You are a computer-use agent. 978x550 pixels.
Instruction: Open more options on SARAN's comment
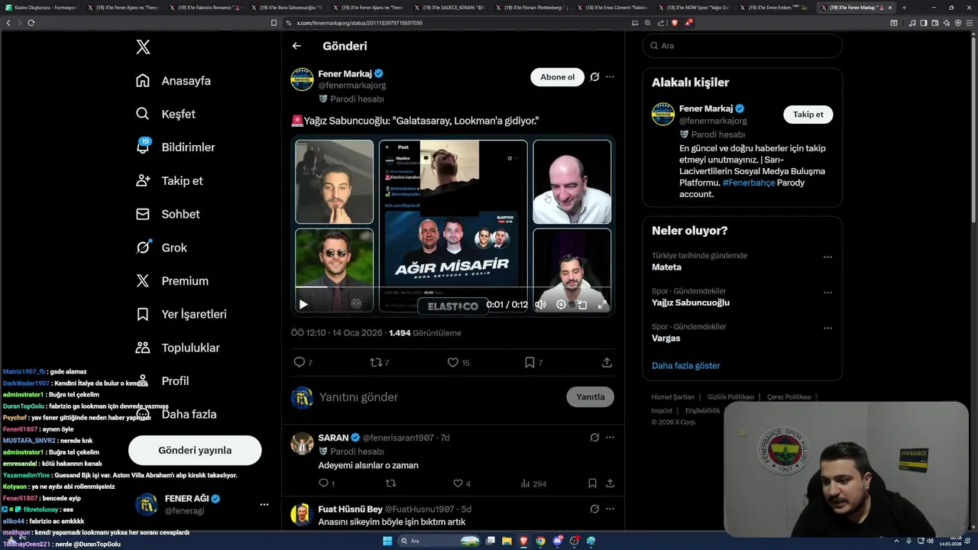(610, 438)
